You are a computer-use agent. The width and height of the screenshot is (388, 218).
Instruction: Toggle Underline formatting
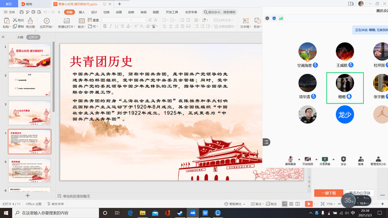point(116,26)
